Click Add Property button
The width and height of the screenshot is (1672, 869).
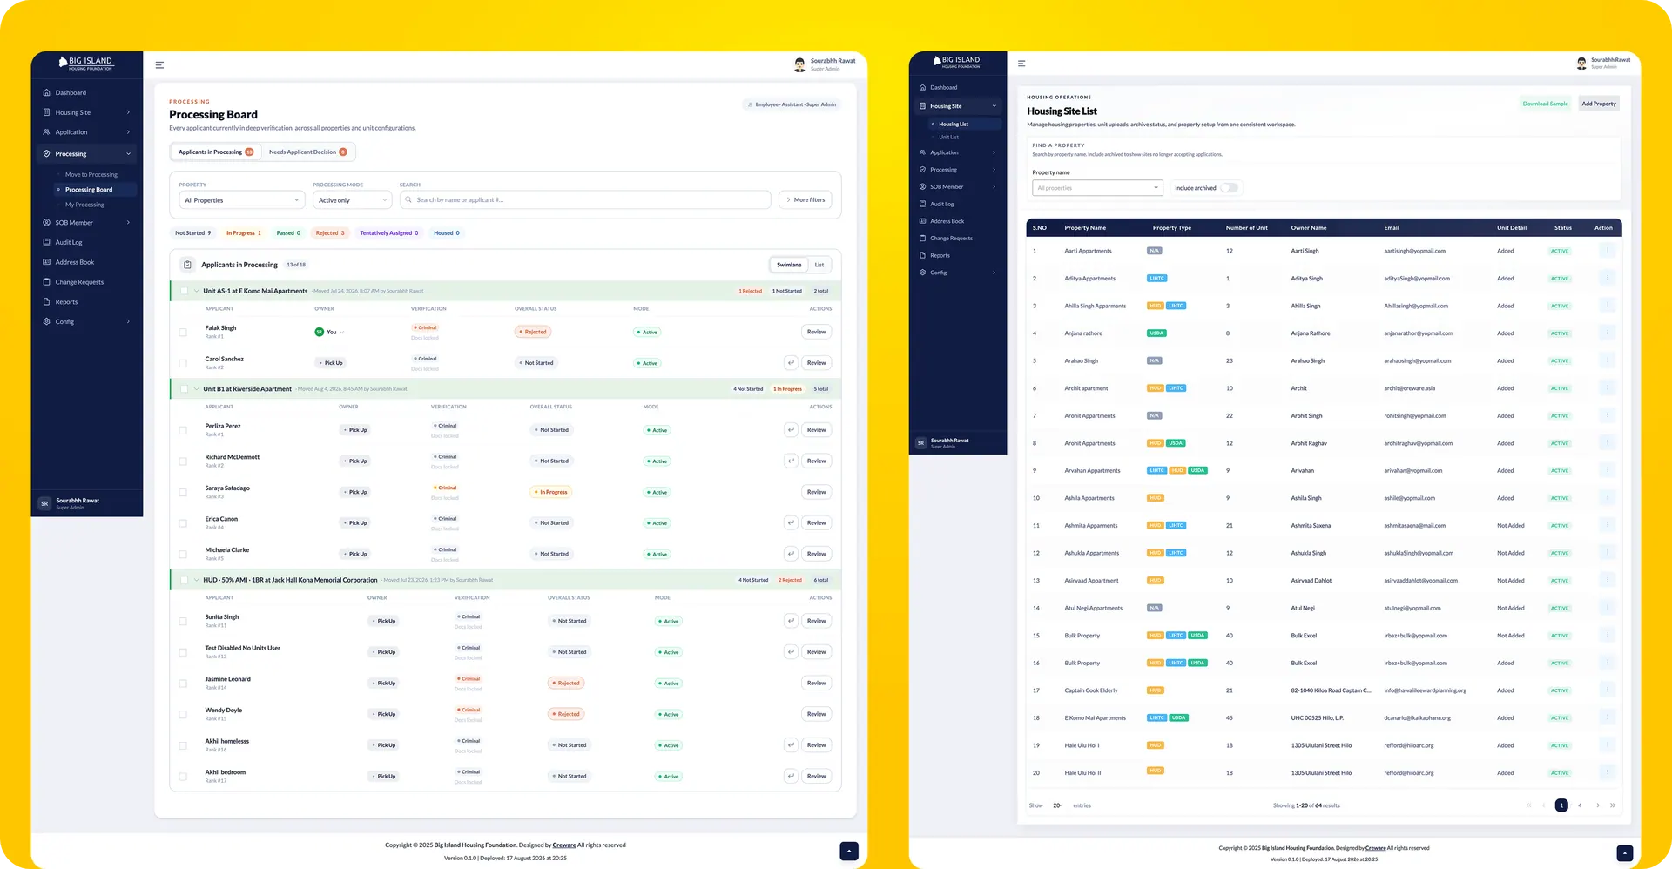click(1599, 104)
